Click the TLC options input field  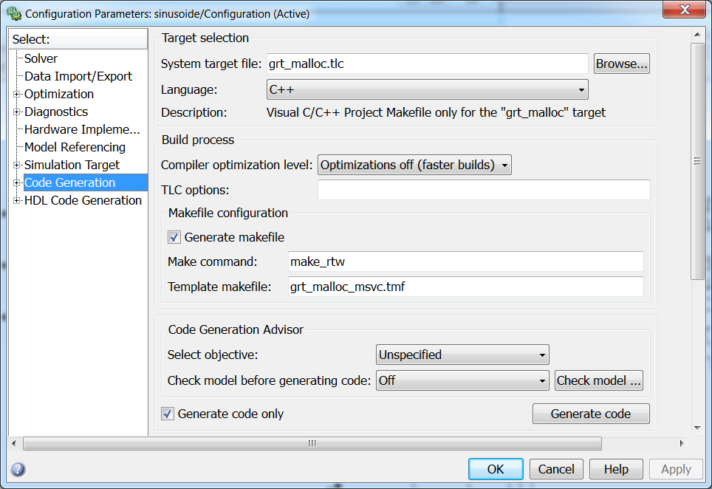point(483,190)
